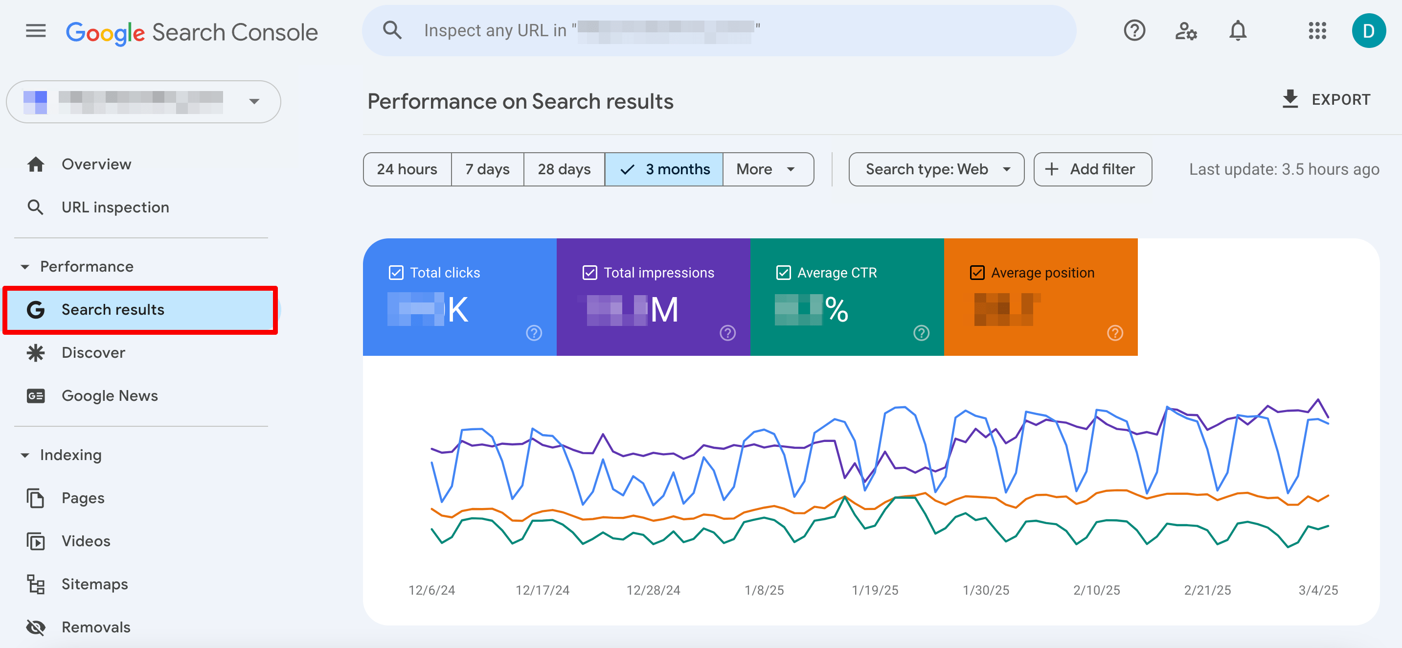
Task: Open Google News report
Action: (x=110, y=395)
